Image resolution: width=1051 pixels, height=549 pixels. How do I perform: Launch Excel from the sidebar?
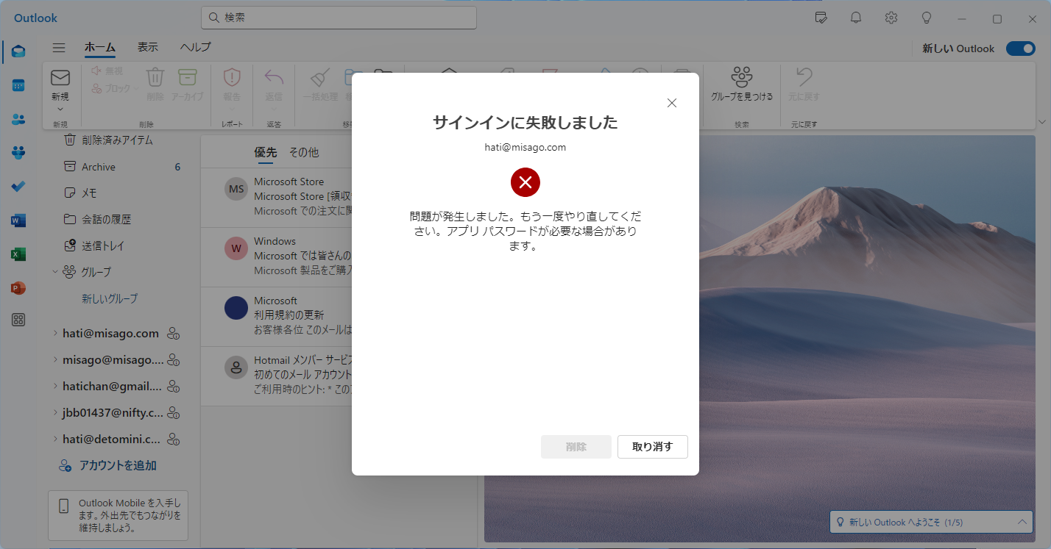point(18,254)
